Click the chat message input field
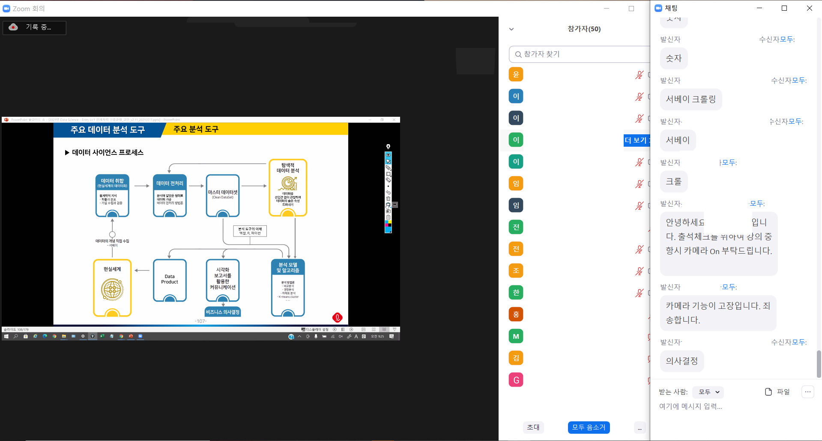 coord(728,407)
